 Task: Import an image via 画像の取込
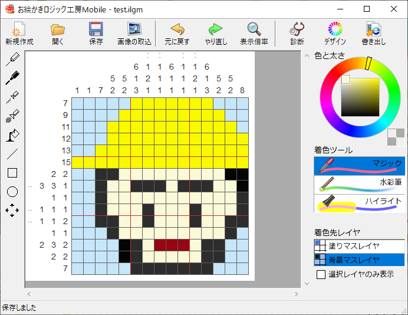coord(134,33)
